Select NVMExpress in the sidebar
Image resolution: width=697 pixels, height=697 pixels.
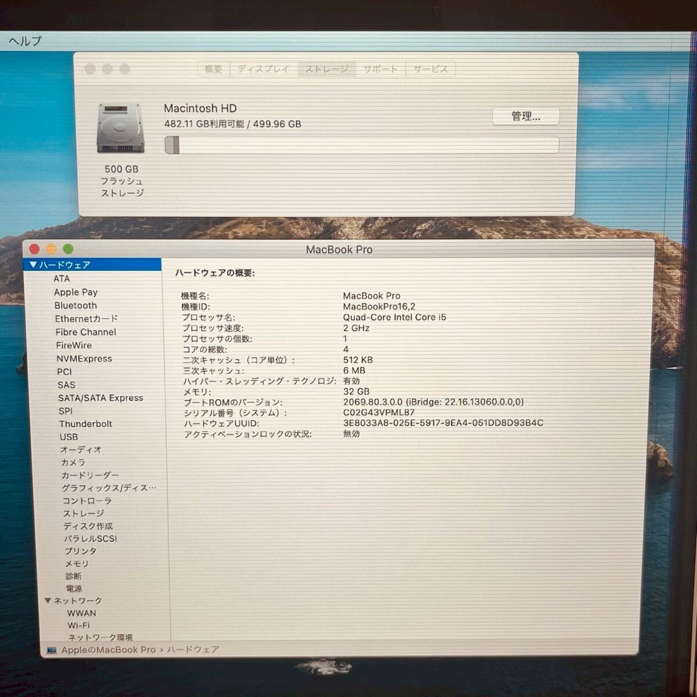[84, 359]
